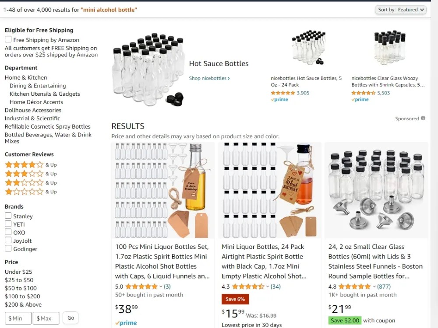Select the Home & Kitchen department
Screen dimensions: 438x328
25,77
